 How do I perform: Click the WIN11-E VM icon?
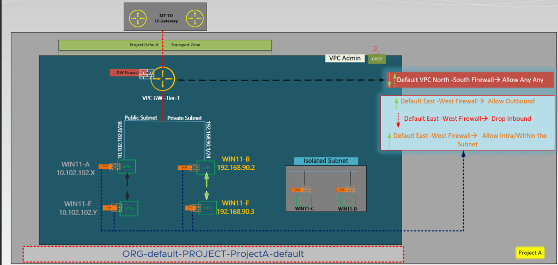click(129, 208)
